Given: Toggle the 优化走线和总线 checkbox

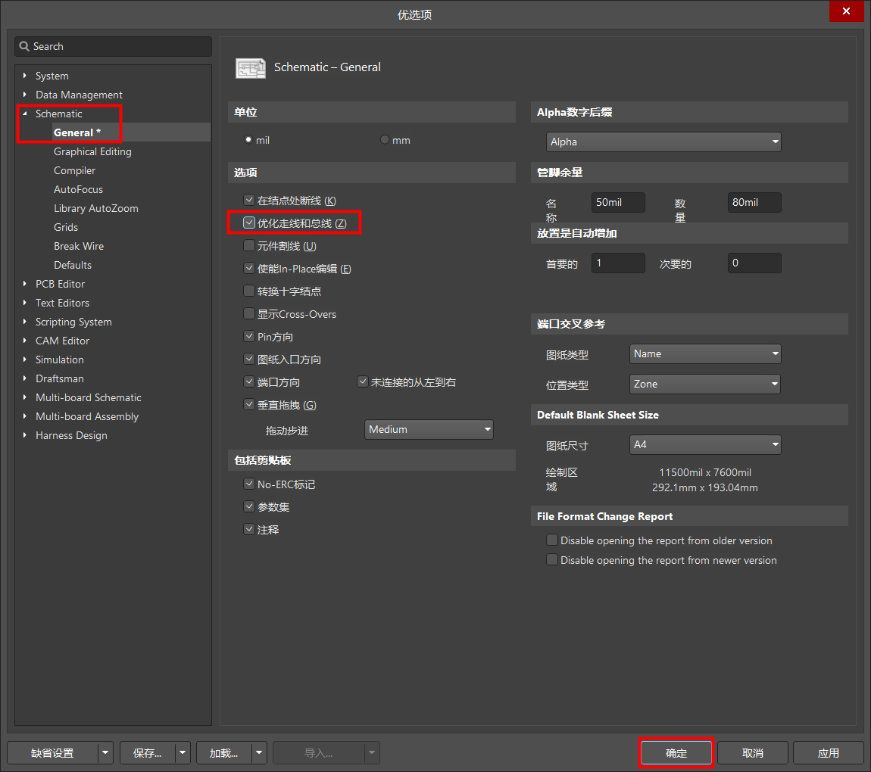Looking at the screenshot, I should pyautogui.click(x=249, y=223).
